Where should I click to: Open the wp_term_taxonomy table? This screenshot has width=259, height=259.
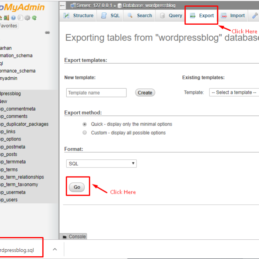[19, 184]
